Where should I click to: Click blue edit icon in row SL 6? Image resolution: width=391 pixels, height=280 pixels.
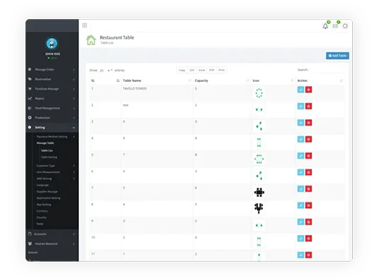(301, 172)
